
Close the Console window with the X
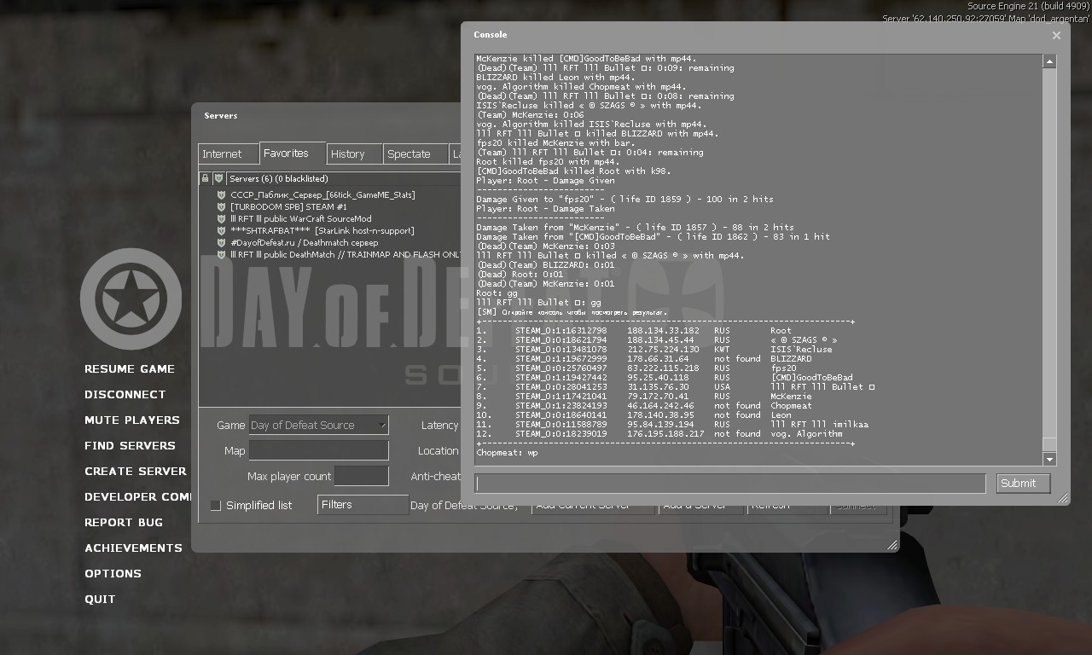1056,35
